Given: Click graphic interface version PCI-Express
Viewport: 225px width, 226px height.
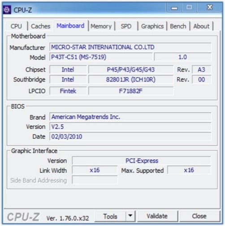Looking at the screenshot, I should point(142,161).
